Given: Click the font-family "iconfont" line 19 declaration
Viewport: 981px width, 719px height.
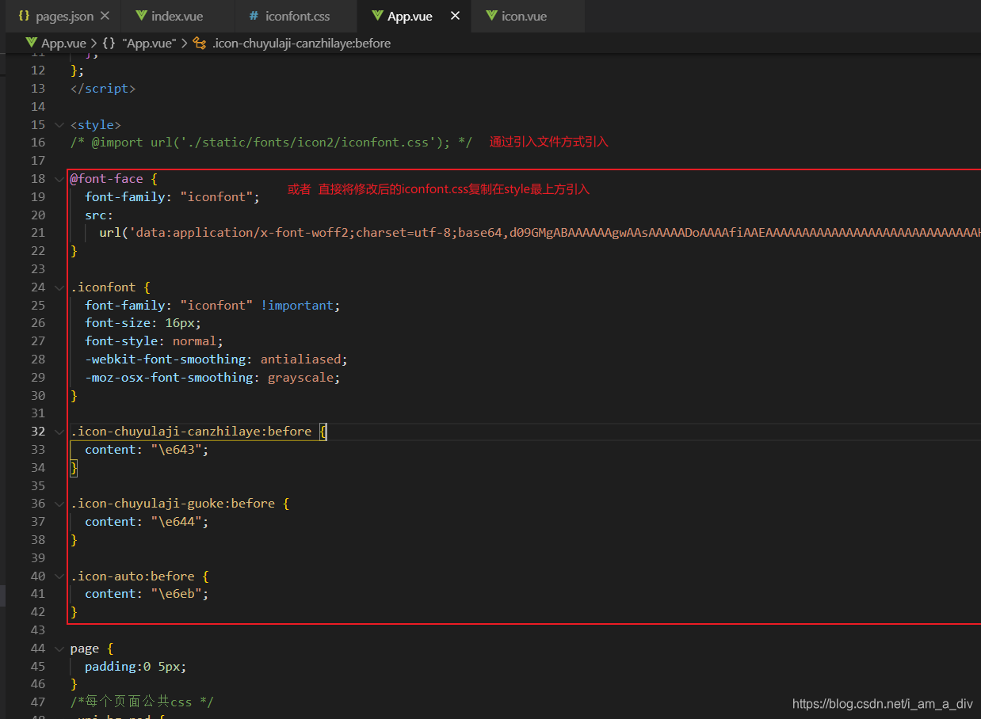Looking at the screenshot, I should point(173,197).
